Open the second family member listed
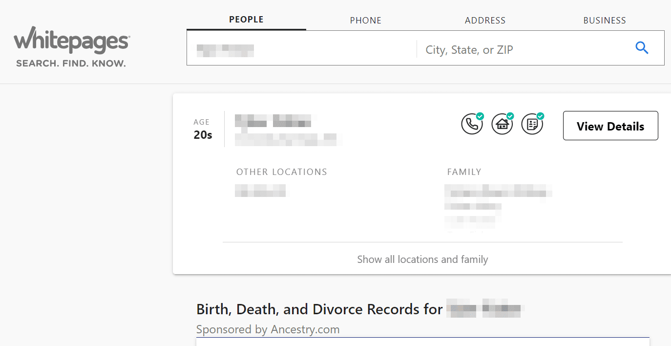This screenshot has height=346, width=671. pyautogui.click(x=473, y=206)
